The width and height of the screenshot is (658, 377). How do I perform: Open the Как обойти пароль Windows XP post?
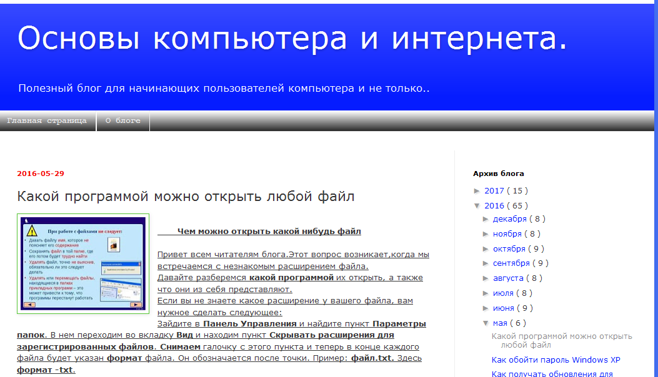click(x=556, y=360)
